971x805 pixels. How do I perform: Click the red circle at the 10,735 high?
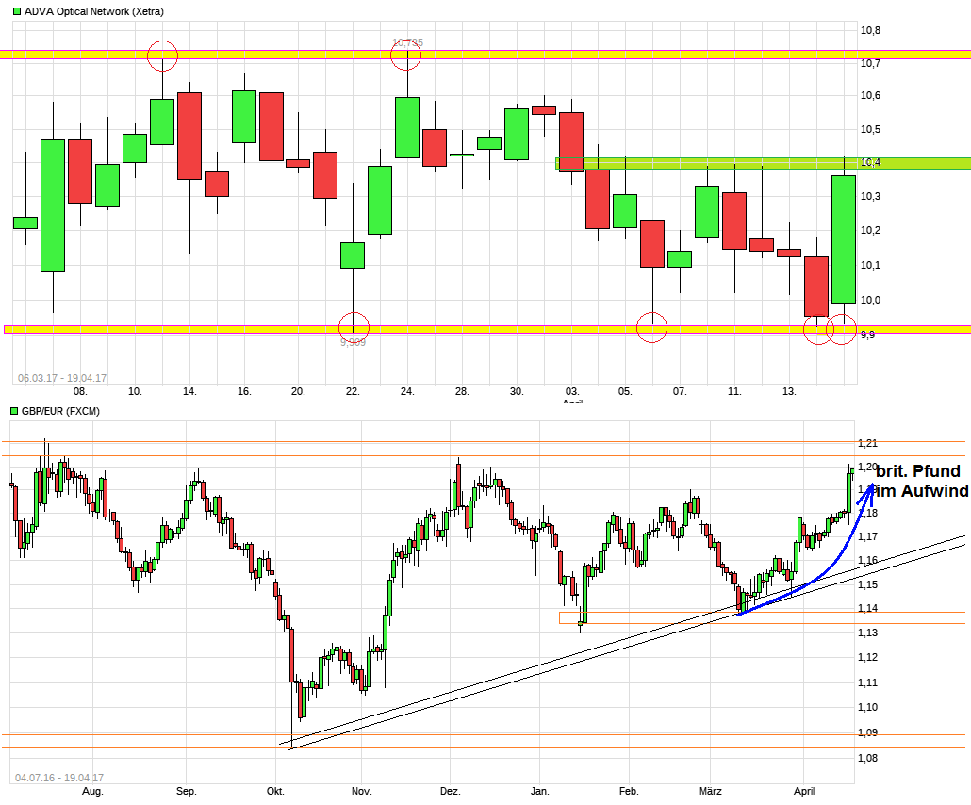pyautogui.click(x=407, y=56)
